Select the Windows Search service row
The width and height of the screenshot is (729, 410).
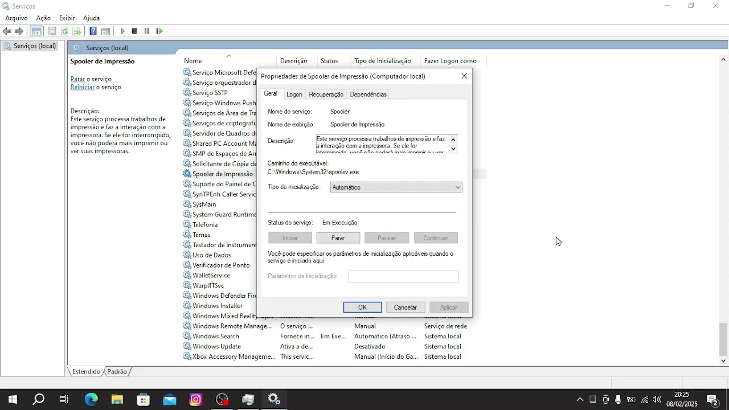click(334, 336)
